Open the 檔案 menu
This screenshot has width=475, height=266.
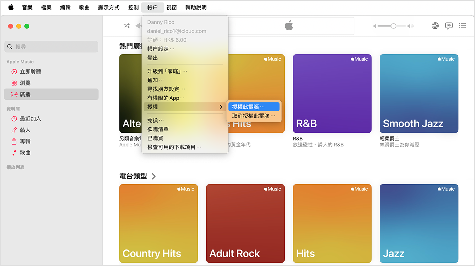point(46,7)
